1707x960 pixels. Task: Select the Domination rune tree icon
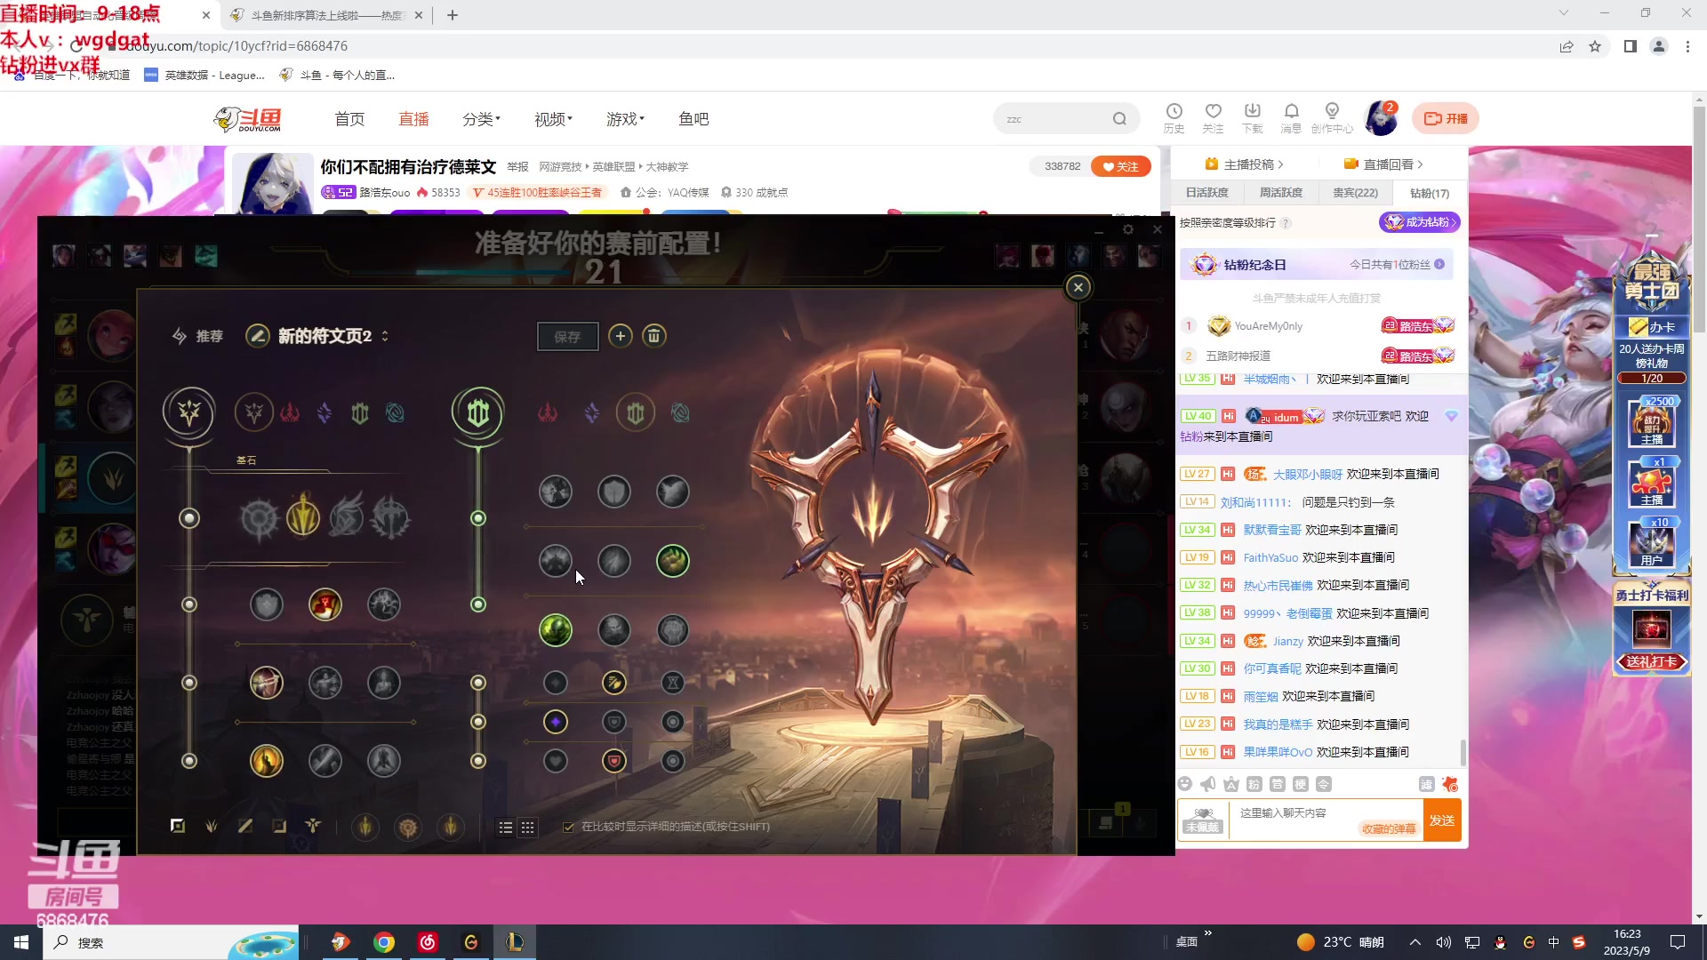click(x=291, y=412)
